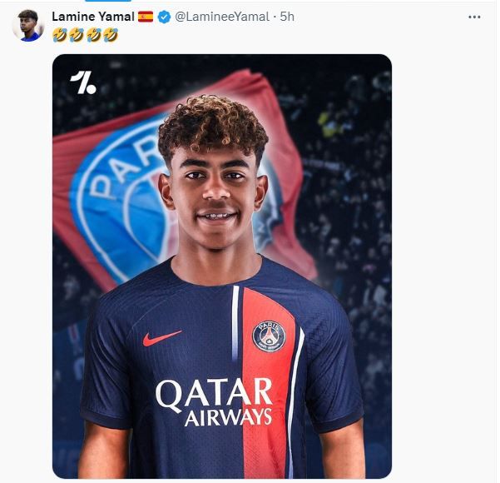
Task: Open Lamine Yamal's profile avatar
Action: pyautogui.click(x=28, y=26)
